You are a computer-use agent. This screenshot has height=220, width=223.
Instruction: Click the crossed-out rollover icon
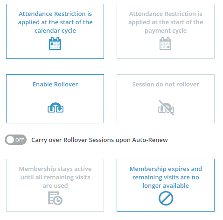(166, 107)
